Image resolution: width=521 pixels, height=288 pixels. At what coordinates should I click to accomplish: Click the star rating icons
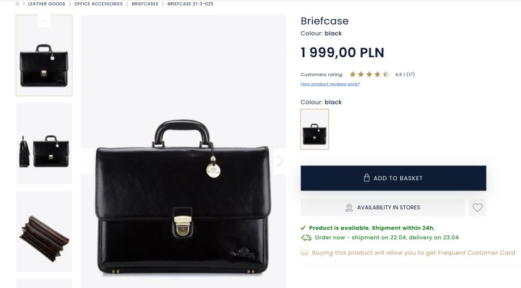click(369, 74)
